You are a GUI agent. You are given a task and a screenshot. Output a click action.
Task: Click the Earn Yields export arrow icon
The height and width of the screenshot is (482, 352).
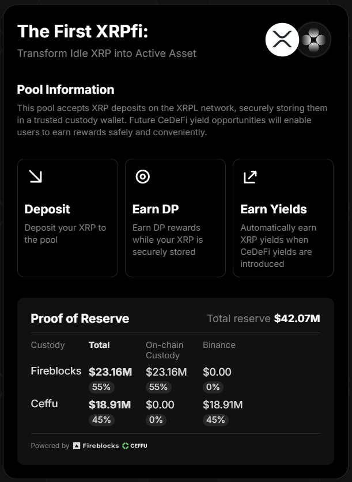coord(250,177)
